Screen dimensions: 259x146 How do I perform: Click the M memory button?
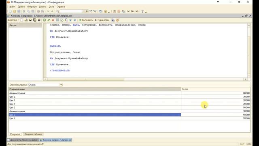click(128, 11)
